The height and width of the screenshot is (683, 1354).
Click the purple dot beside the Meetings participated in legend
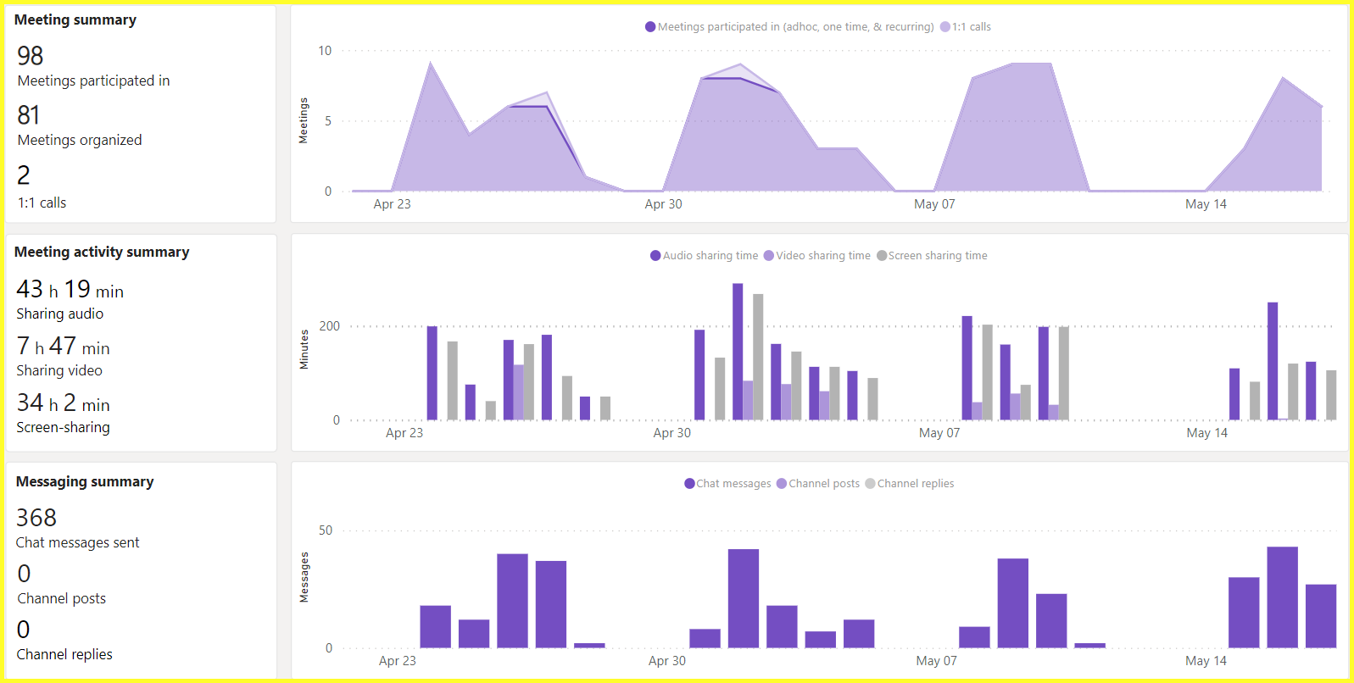point(650,27)
